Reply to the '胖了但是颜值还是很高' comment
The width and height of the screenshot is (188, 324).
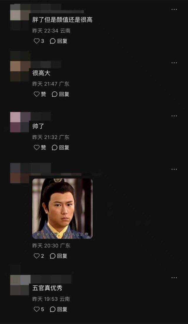click(x=59, y=41)
